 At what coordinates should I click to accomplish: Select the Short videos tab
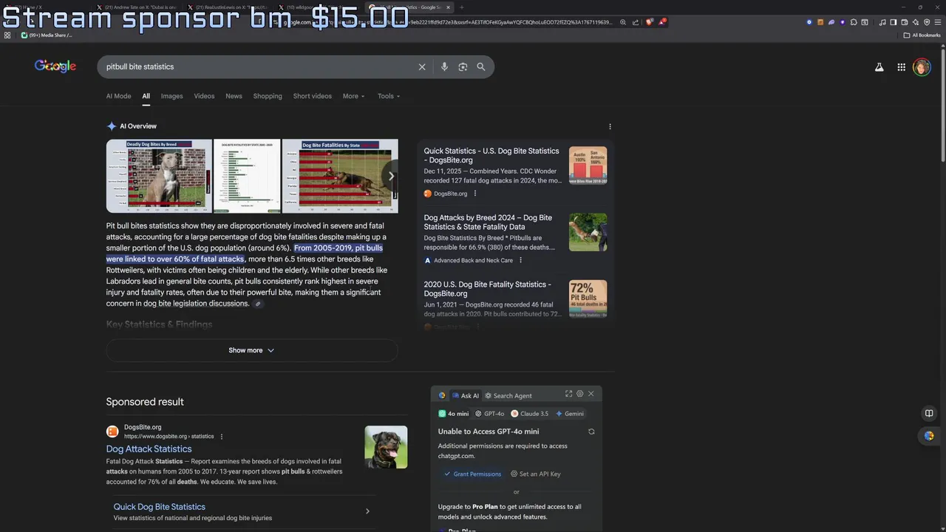pos(312,96)
